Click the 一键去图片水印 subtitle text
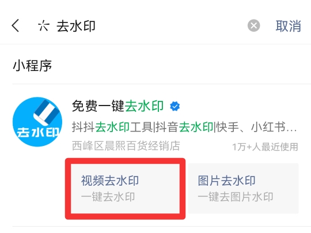Viewport: 311px width, 233px height. click(236, 197)
